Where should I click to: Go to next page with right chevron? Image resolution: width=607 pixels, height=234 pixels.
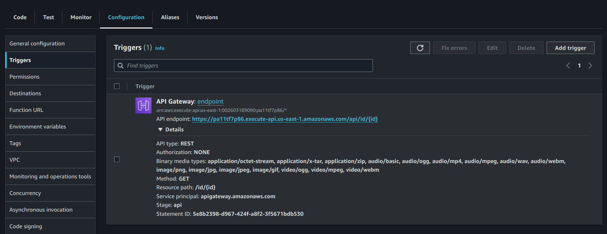tap(590, 66)
